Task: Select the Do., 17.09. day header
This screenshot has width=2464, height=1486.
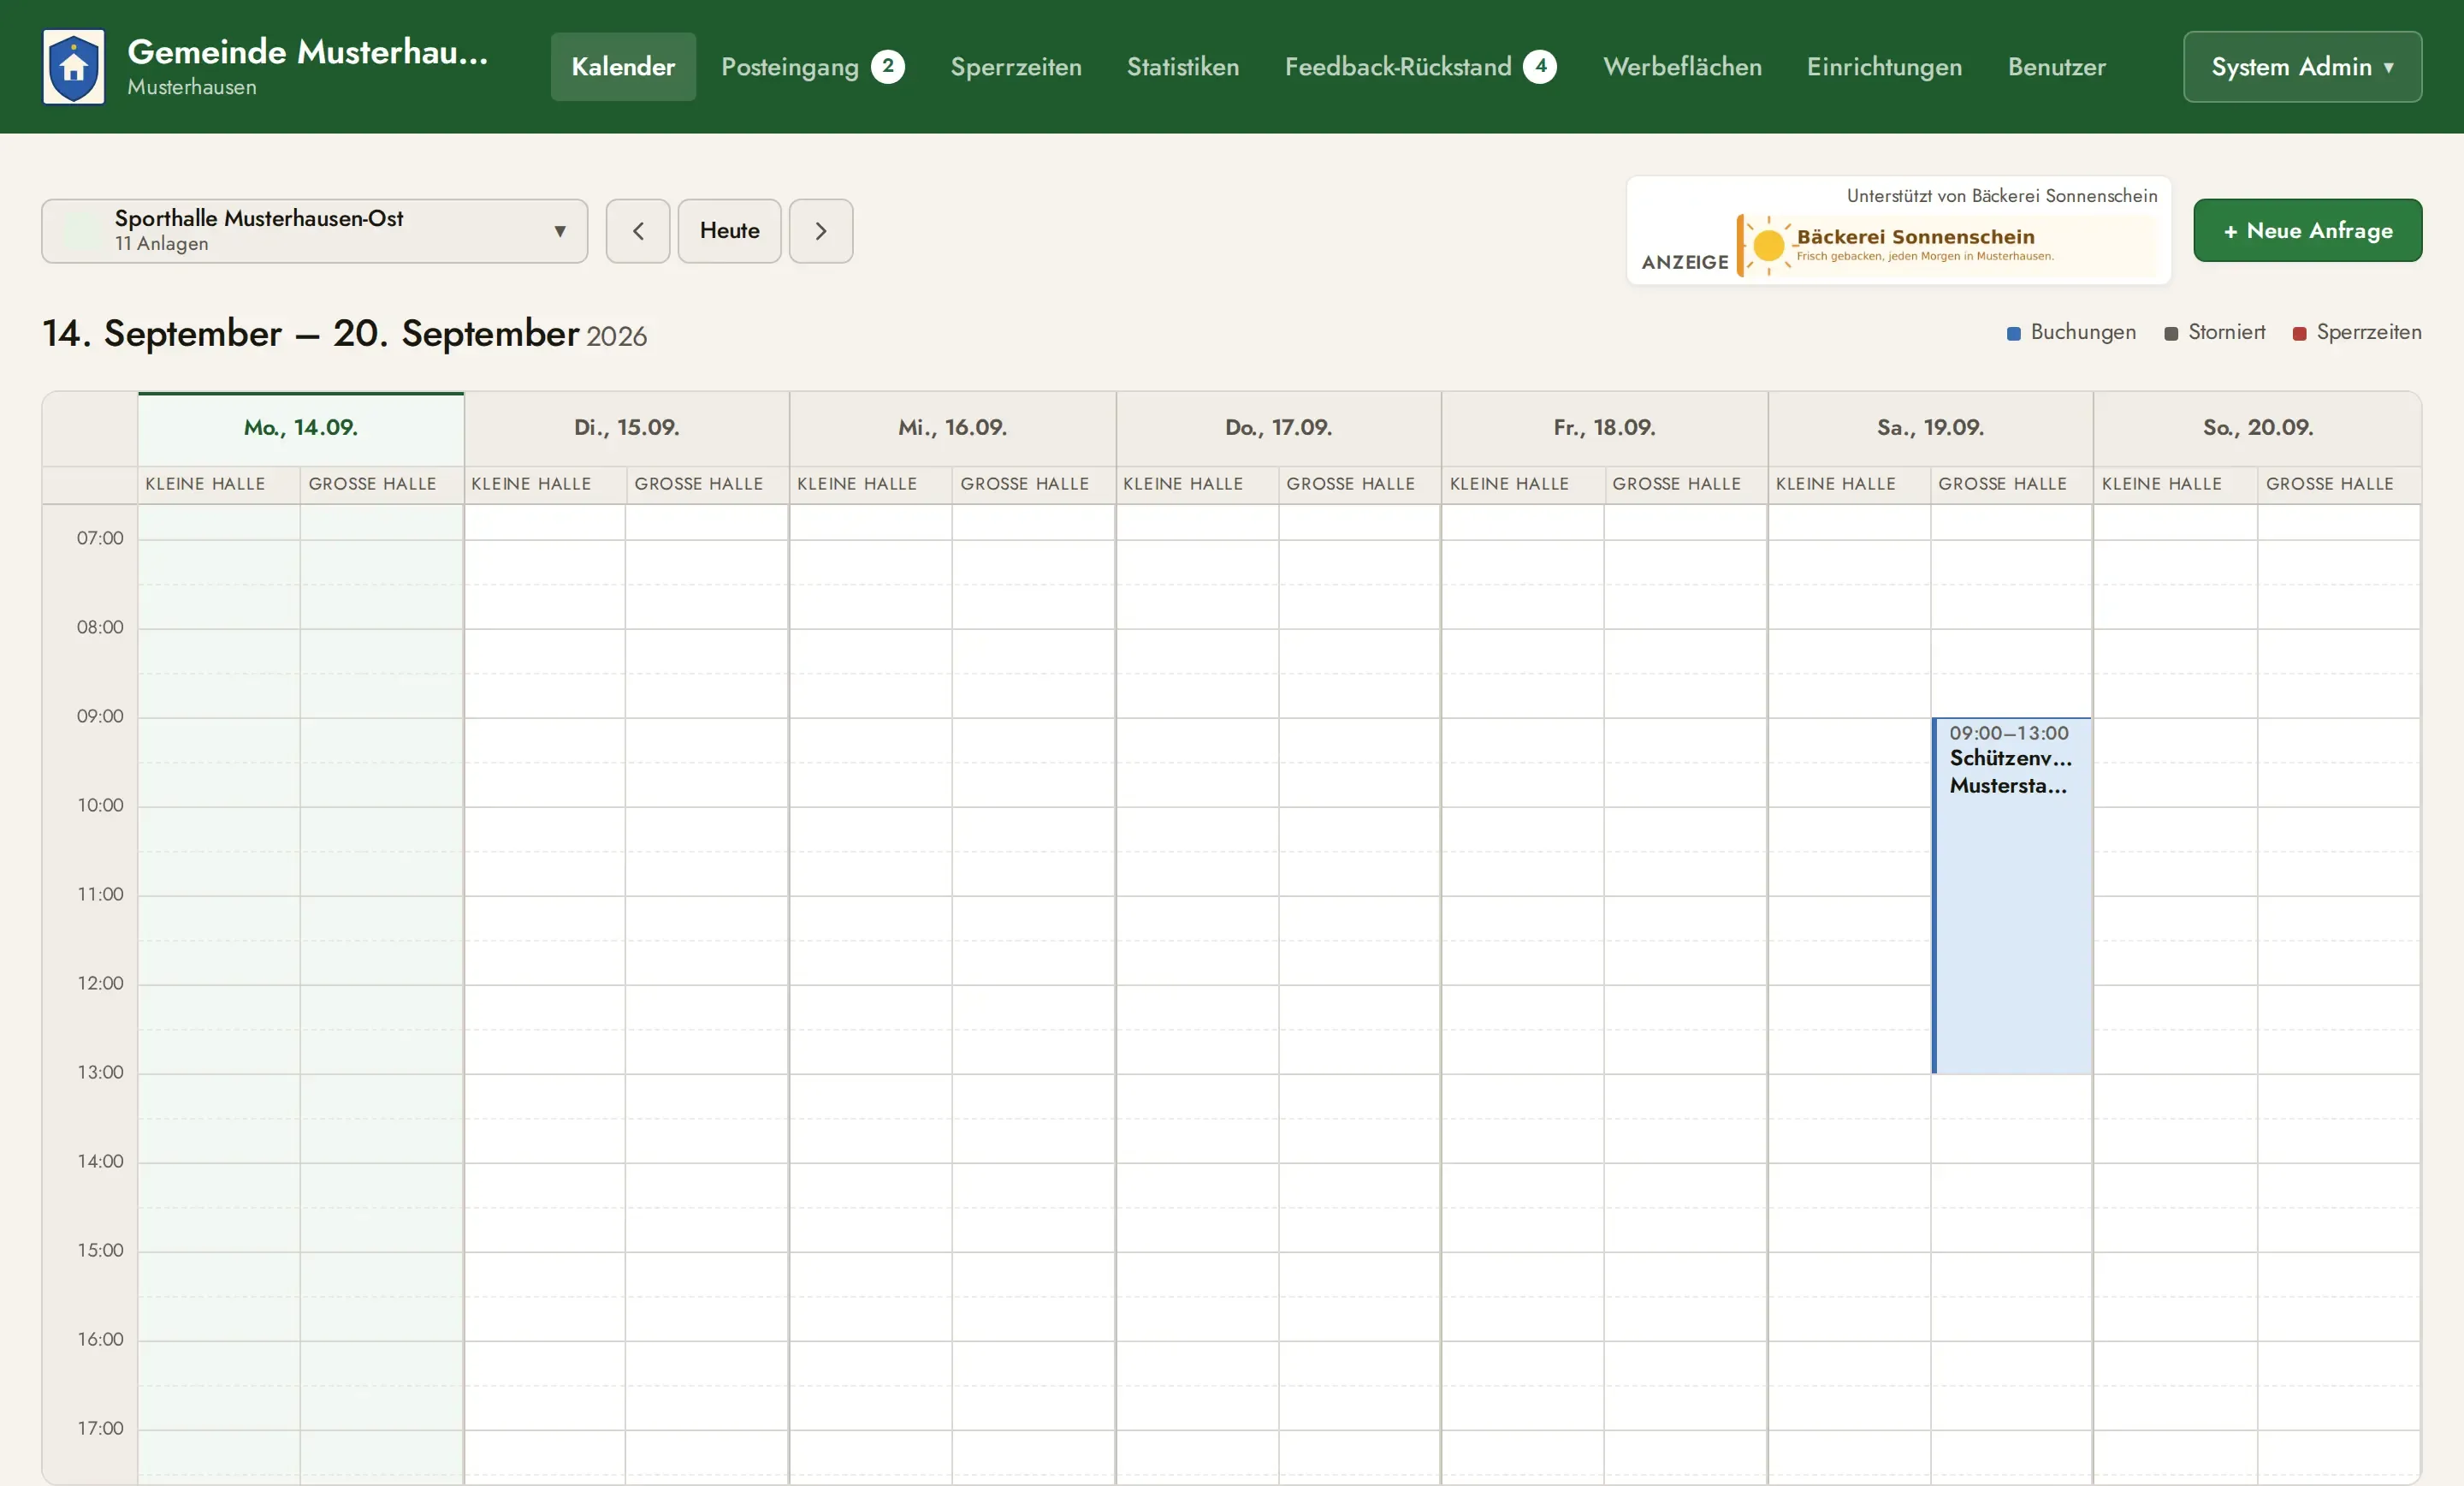Action: coord(1279,427)
